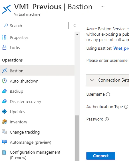This screenshot has width=129, height=161.
Task: Click the Backup cloud icon
Action: pyautogui.click(x=4, y=91)
